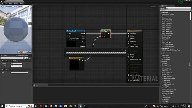The width and height of the screenshot is (192, 108).
Task: Select Constant3Vector in the palette
Action: (x=166, y=67)
